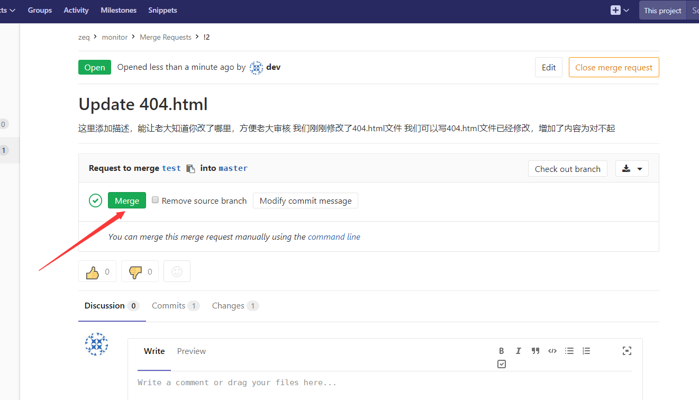Enable Remove source branch option
The image size is (699, 400).
(155, 199)
